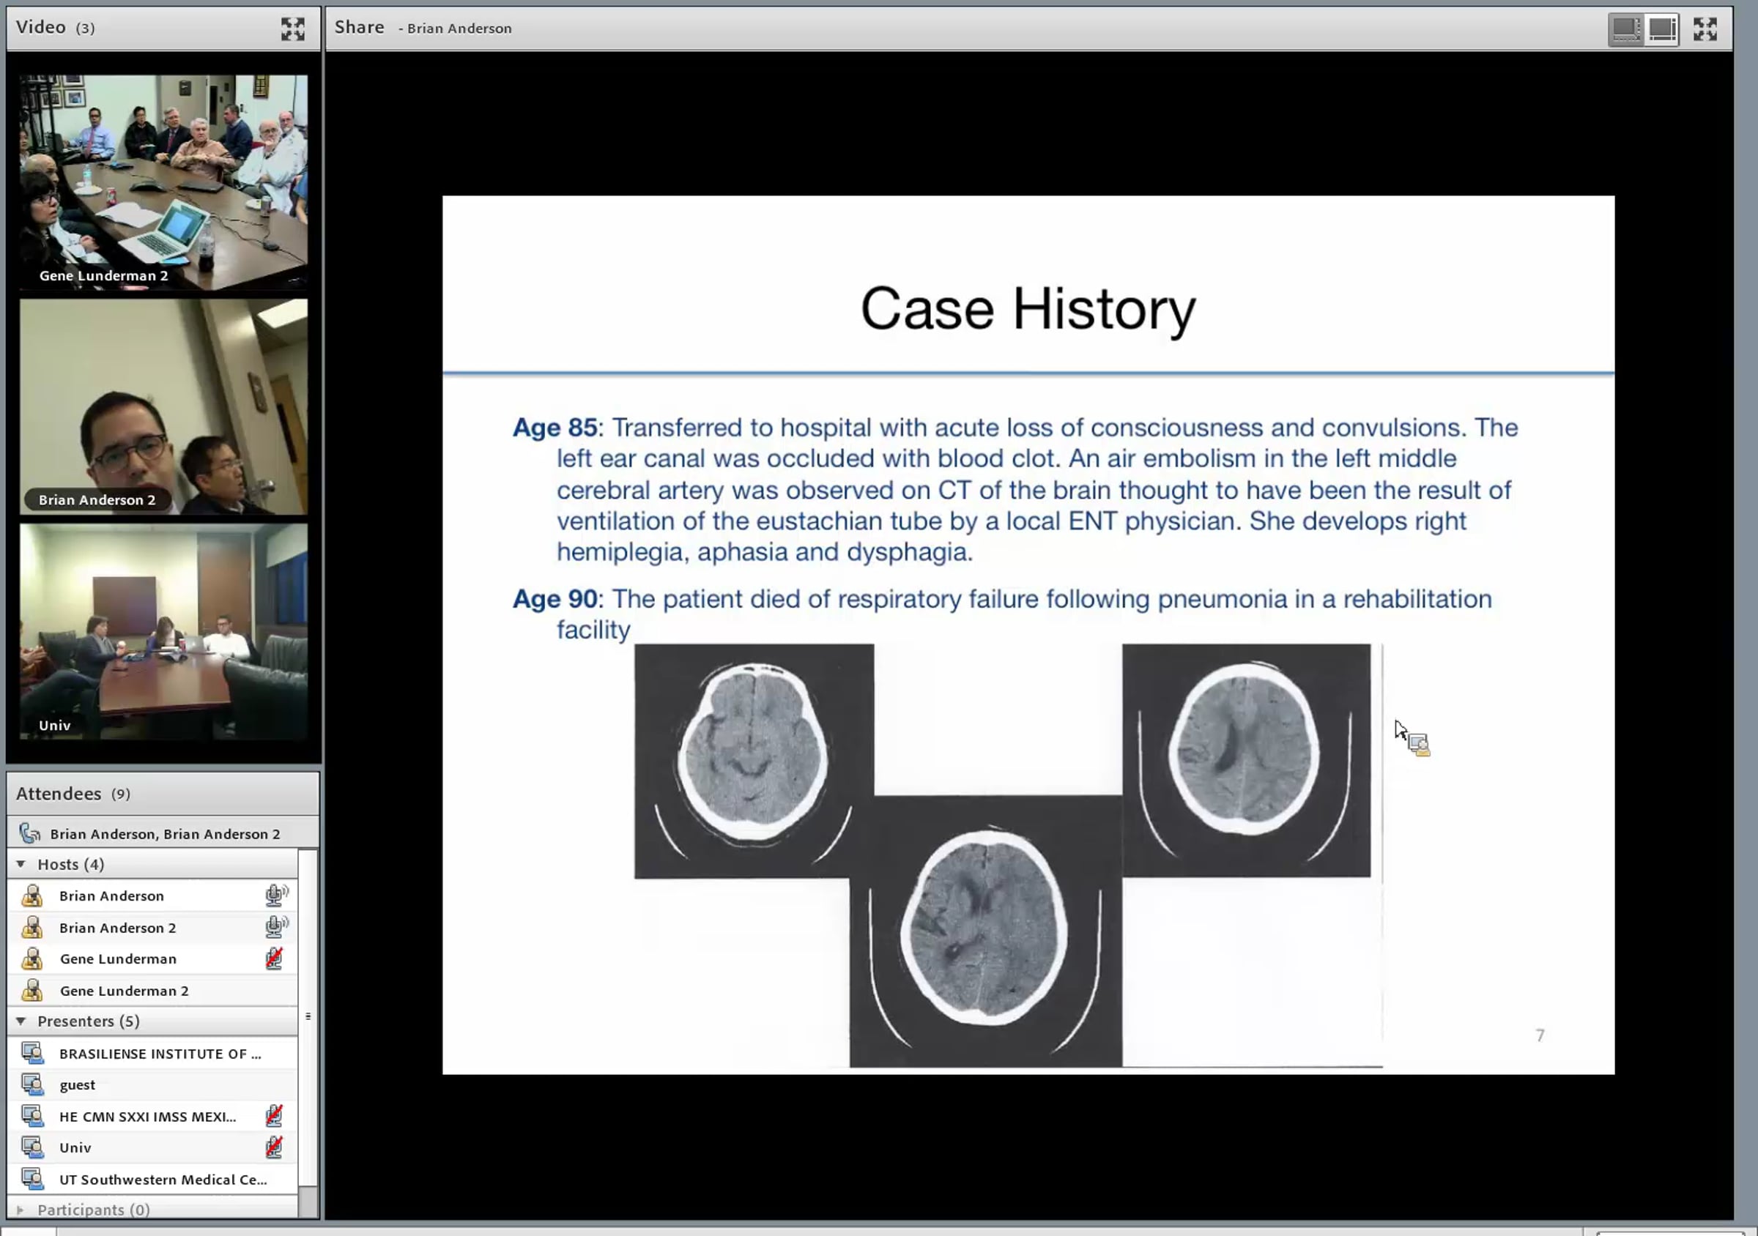Maximize the Share pod with fullscreen icon

pos(1705,29)
